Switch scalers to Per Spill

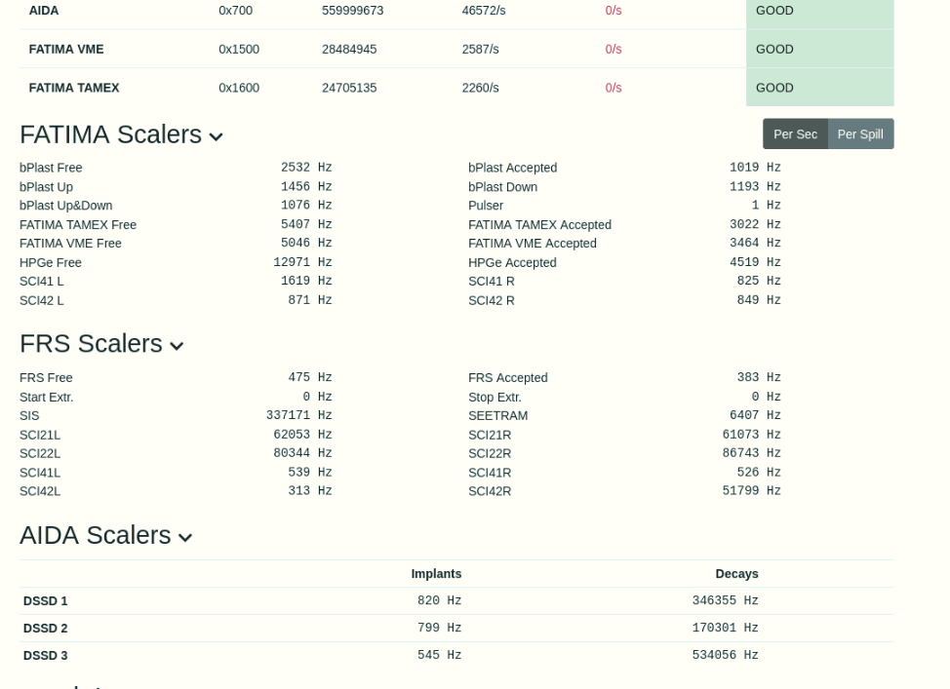[x=860, y=134]
